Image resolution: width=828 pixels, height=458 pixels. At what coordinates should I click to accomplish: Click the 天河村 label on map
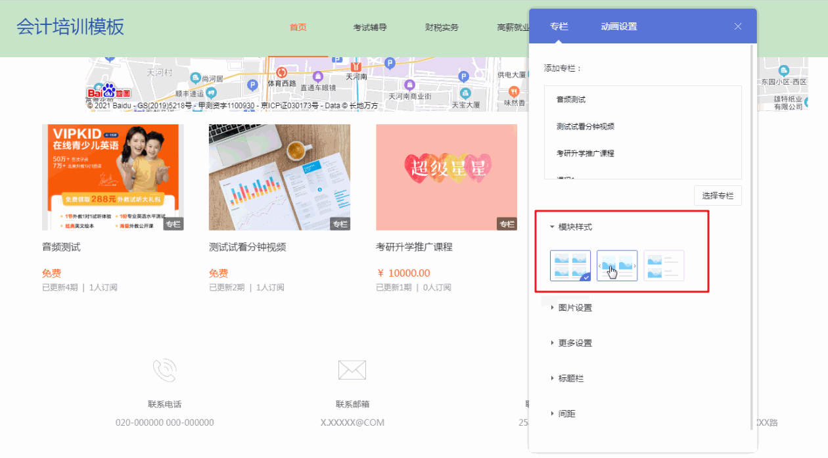pos(160,72)
